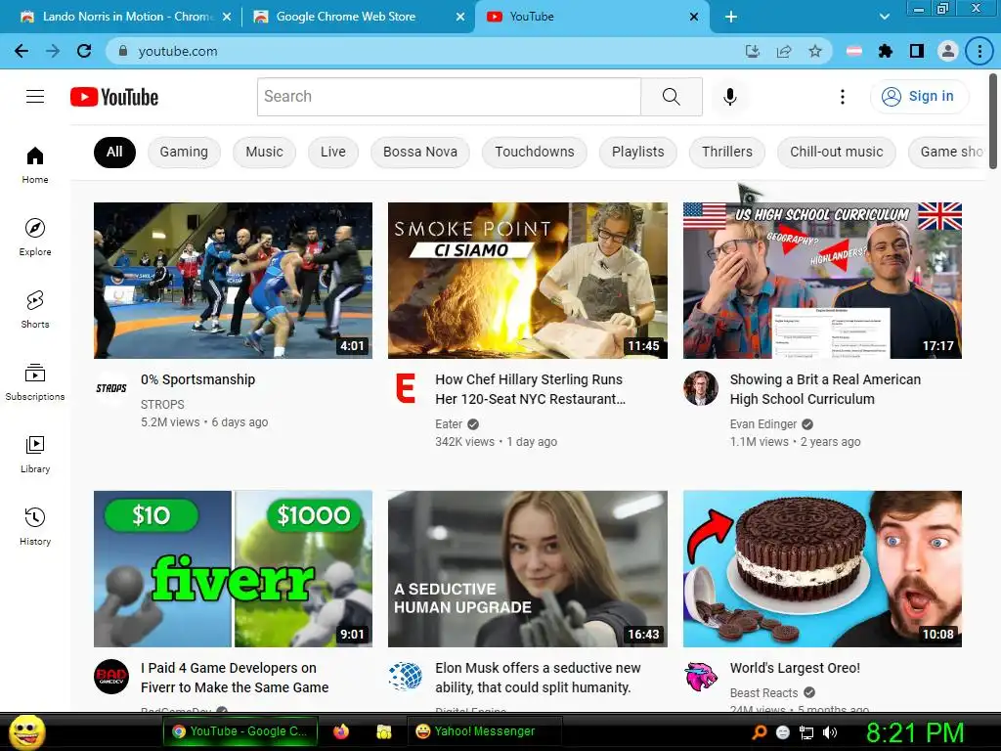Select the Chill-out music filter chip

pyautogui.click(x=837, y=152)
